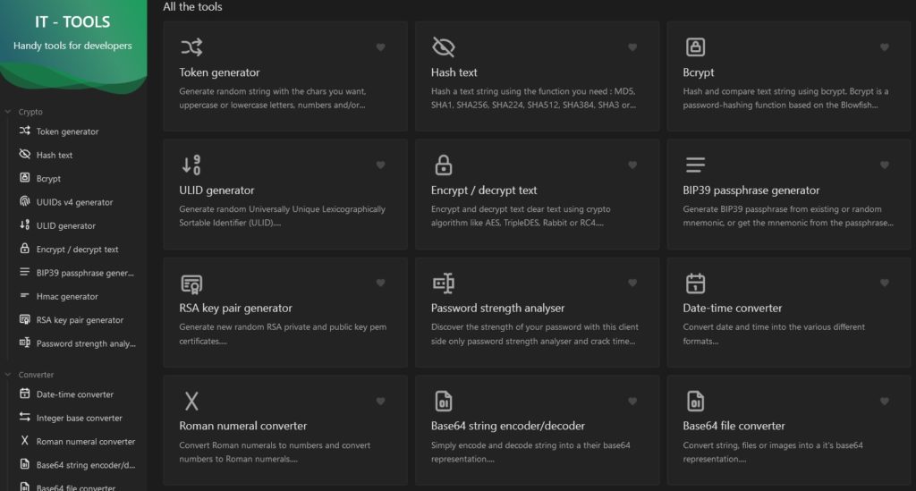Favorite the Token generator with heart
This screenshot has height=491, width=916.
(380, 47)
